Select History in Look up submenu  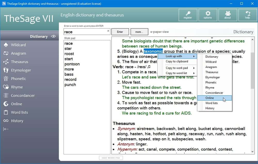coord(215,108)
